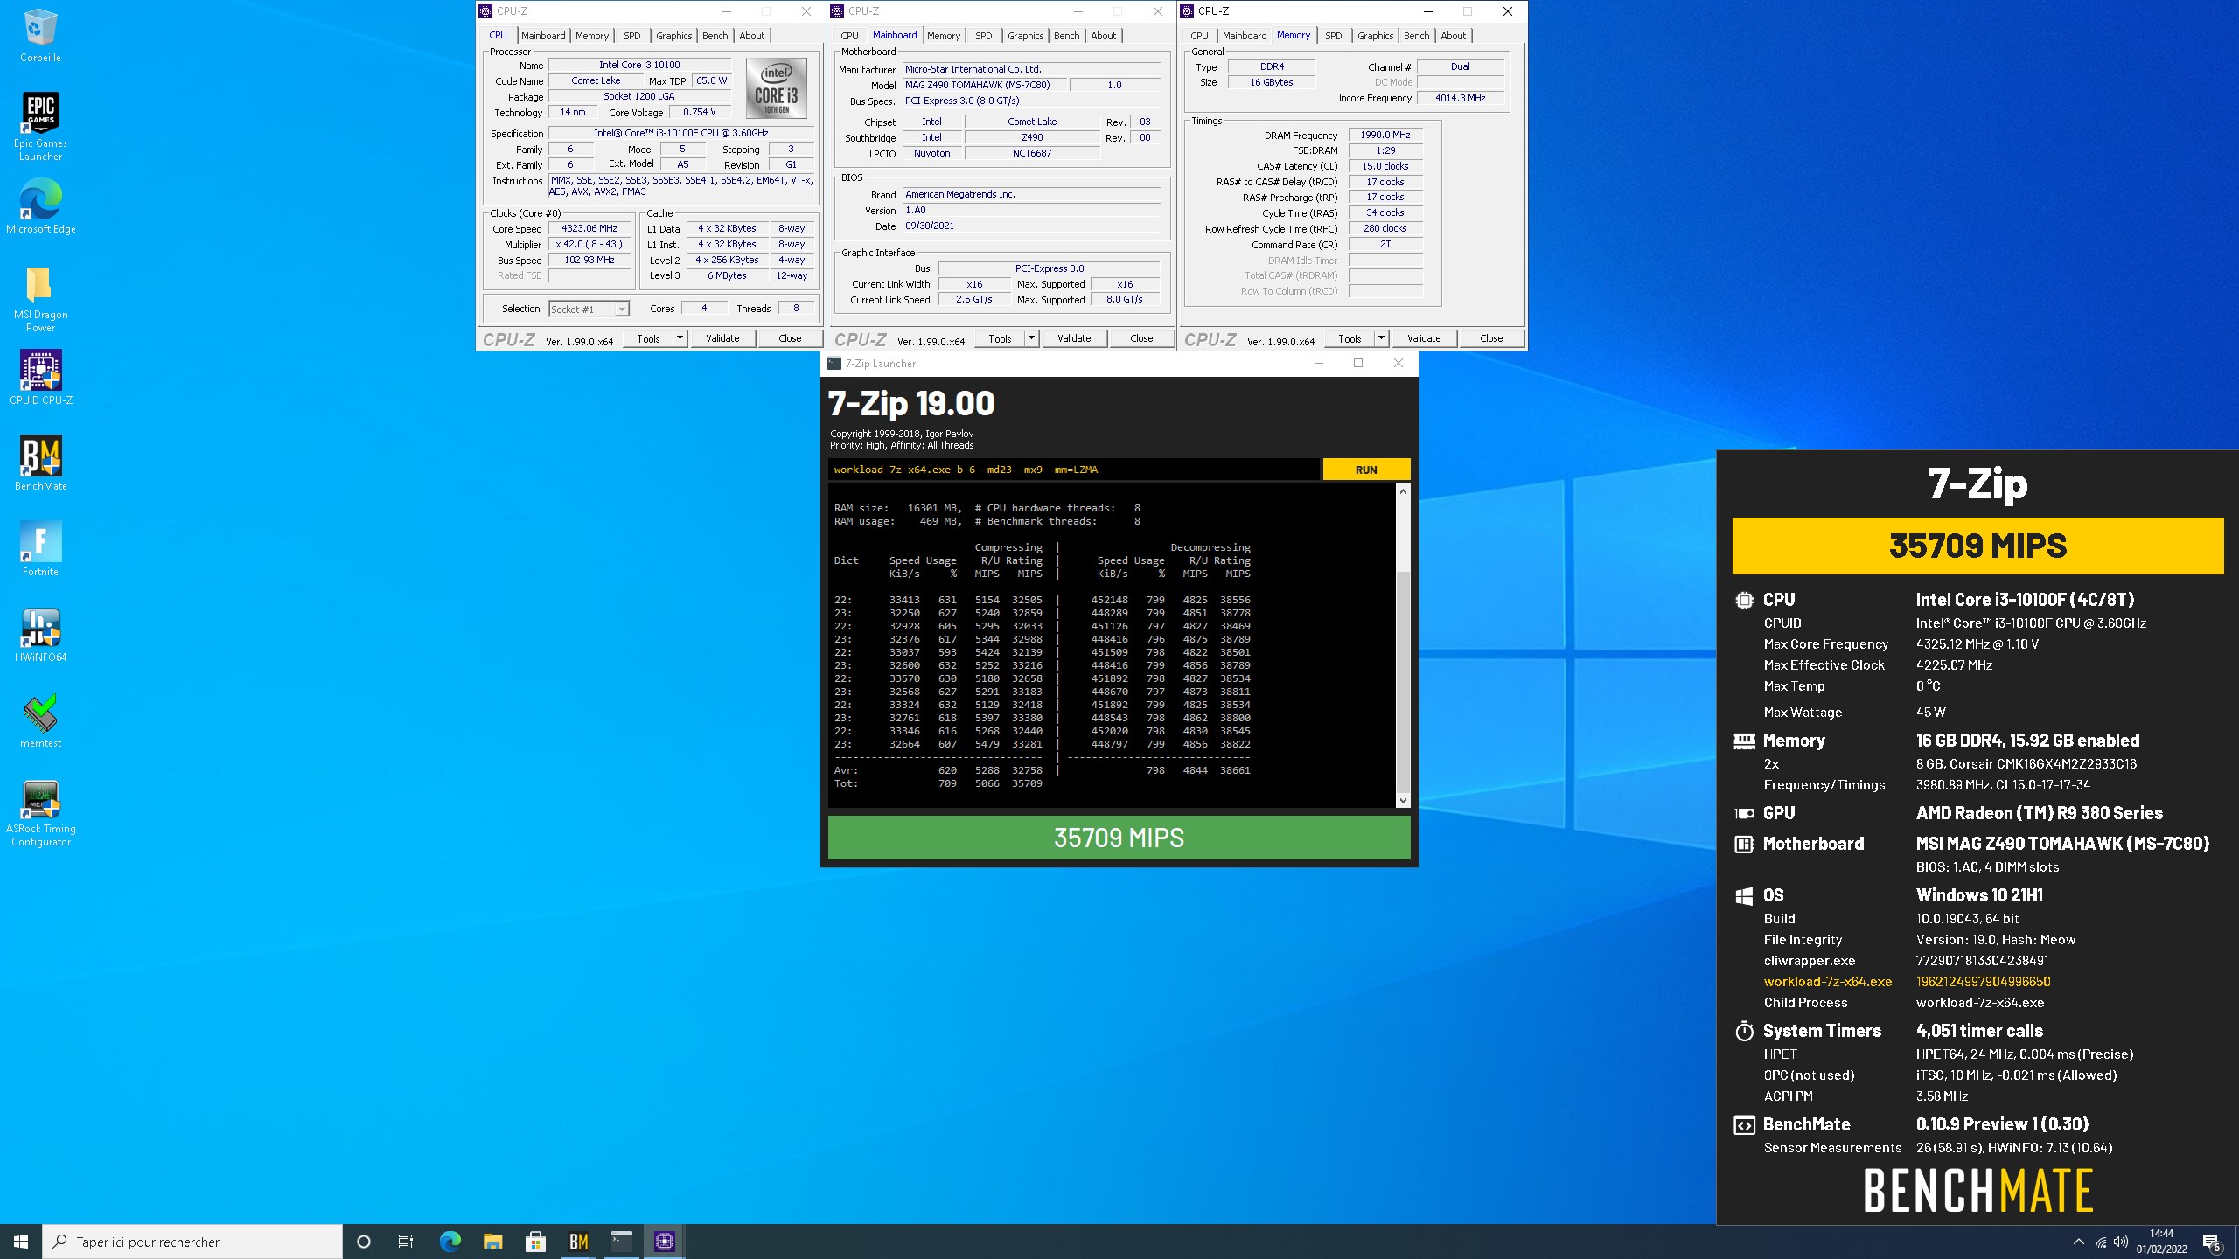Open the network tray icon
2239x1259 pixels.
tap(2101, 1242)
